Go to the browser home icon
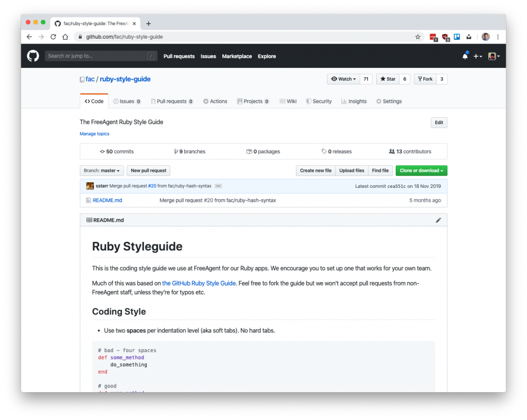The width and height of the screenshot is (527, 420). tap(65, 37)
